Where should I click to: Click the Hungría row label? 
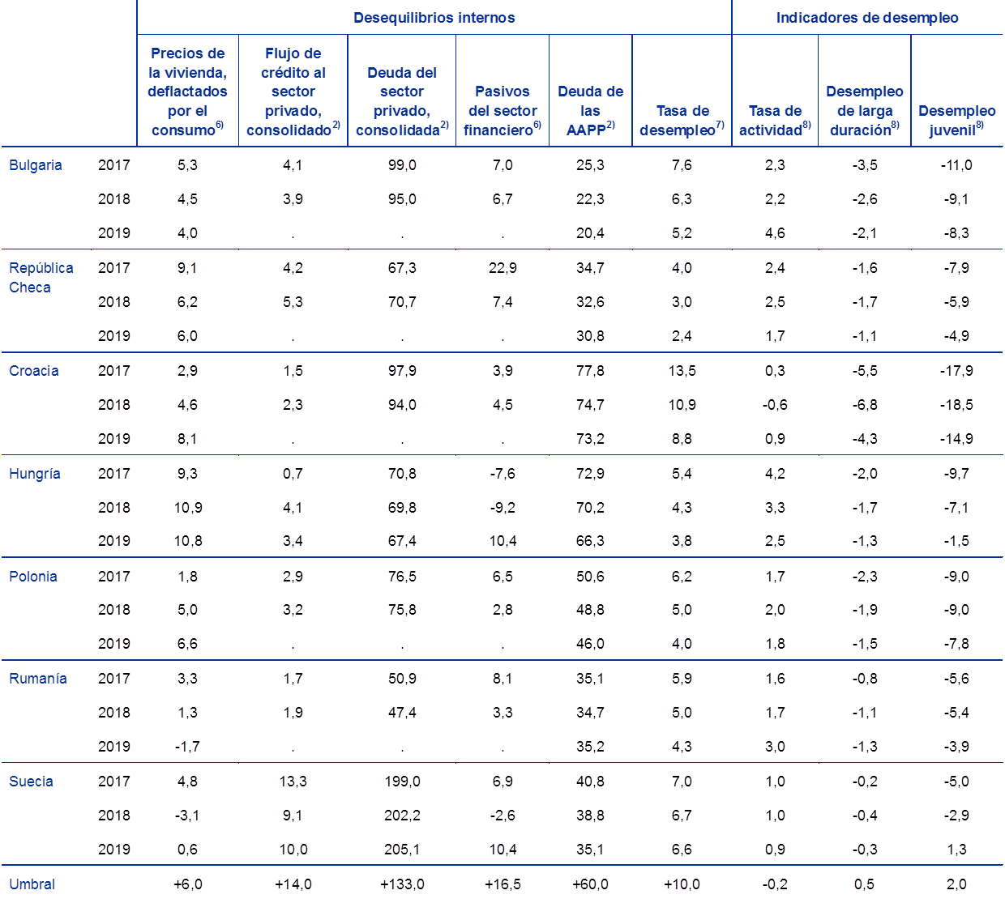point(35,474)
